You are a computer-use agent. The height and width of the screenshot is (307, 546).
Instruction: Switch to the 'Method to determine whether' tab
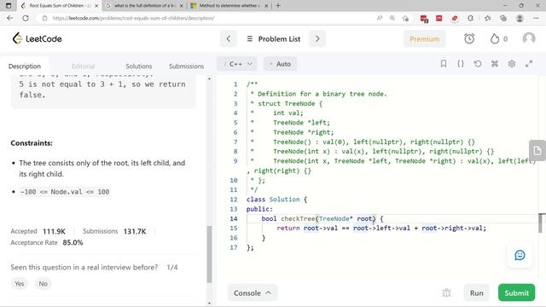tap(229, 6)
